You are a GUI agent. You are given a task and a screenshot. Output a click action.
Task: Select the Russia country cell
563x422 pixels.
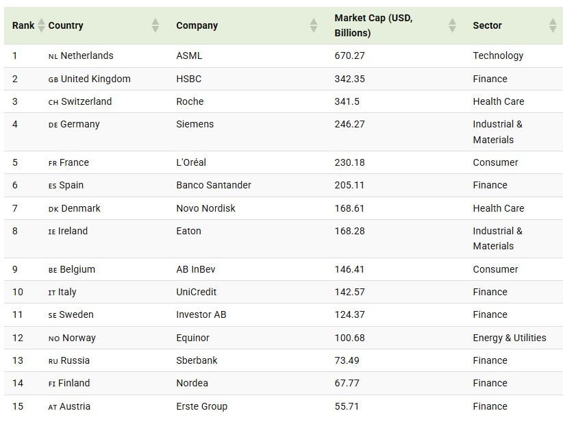click(69, 360)
